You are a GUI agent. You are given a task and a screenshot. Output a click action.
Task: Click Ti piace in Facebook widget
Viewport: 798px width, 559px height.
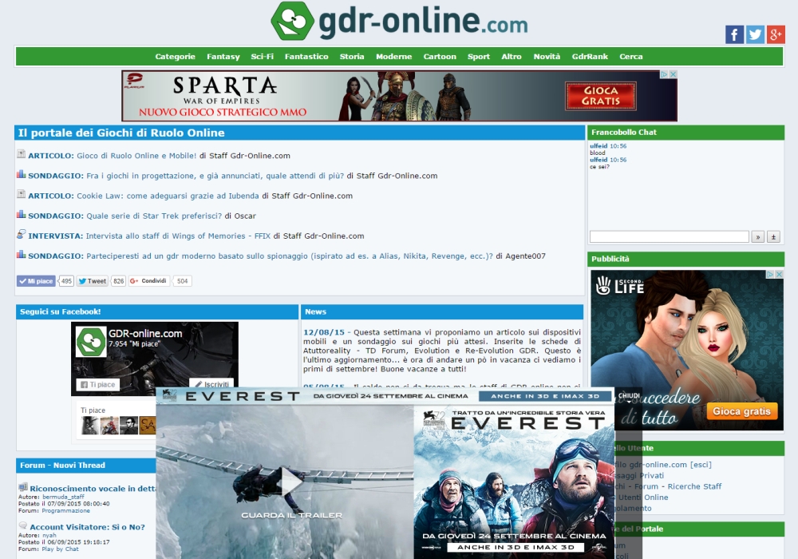(98, 385)
